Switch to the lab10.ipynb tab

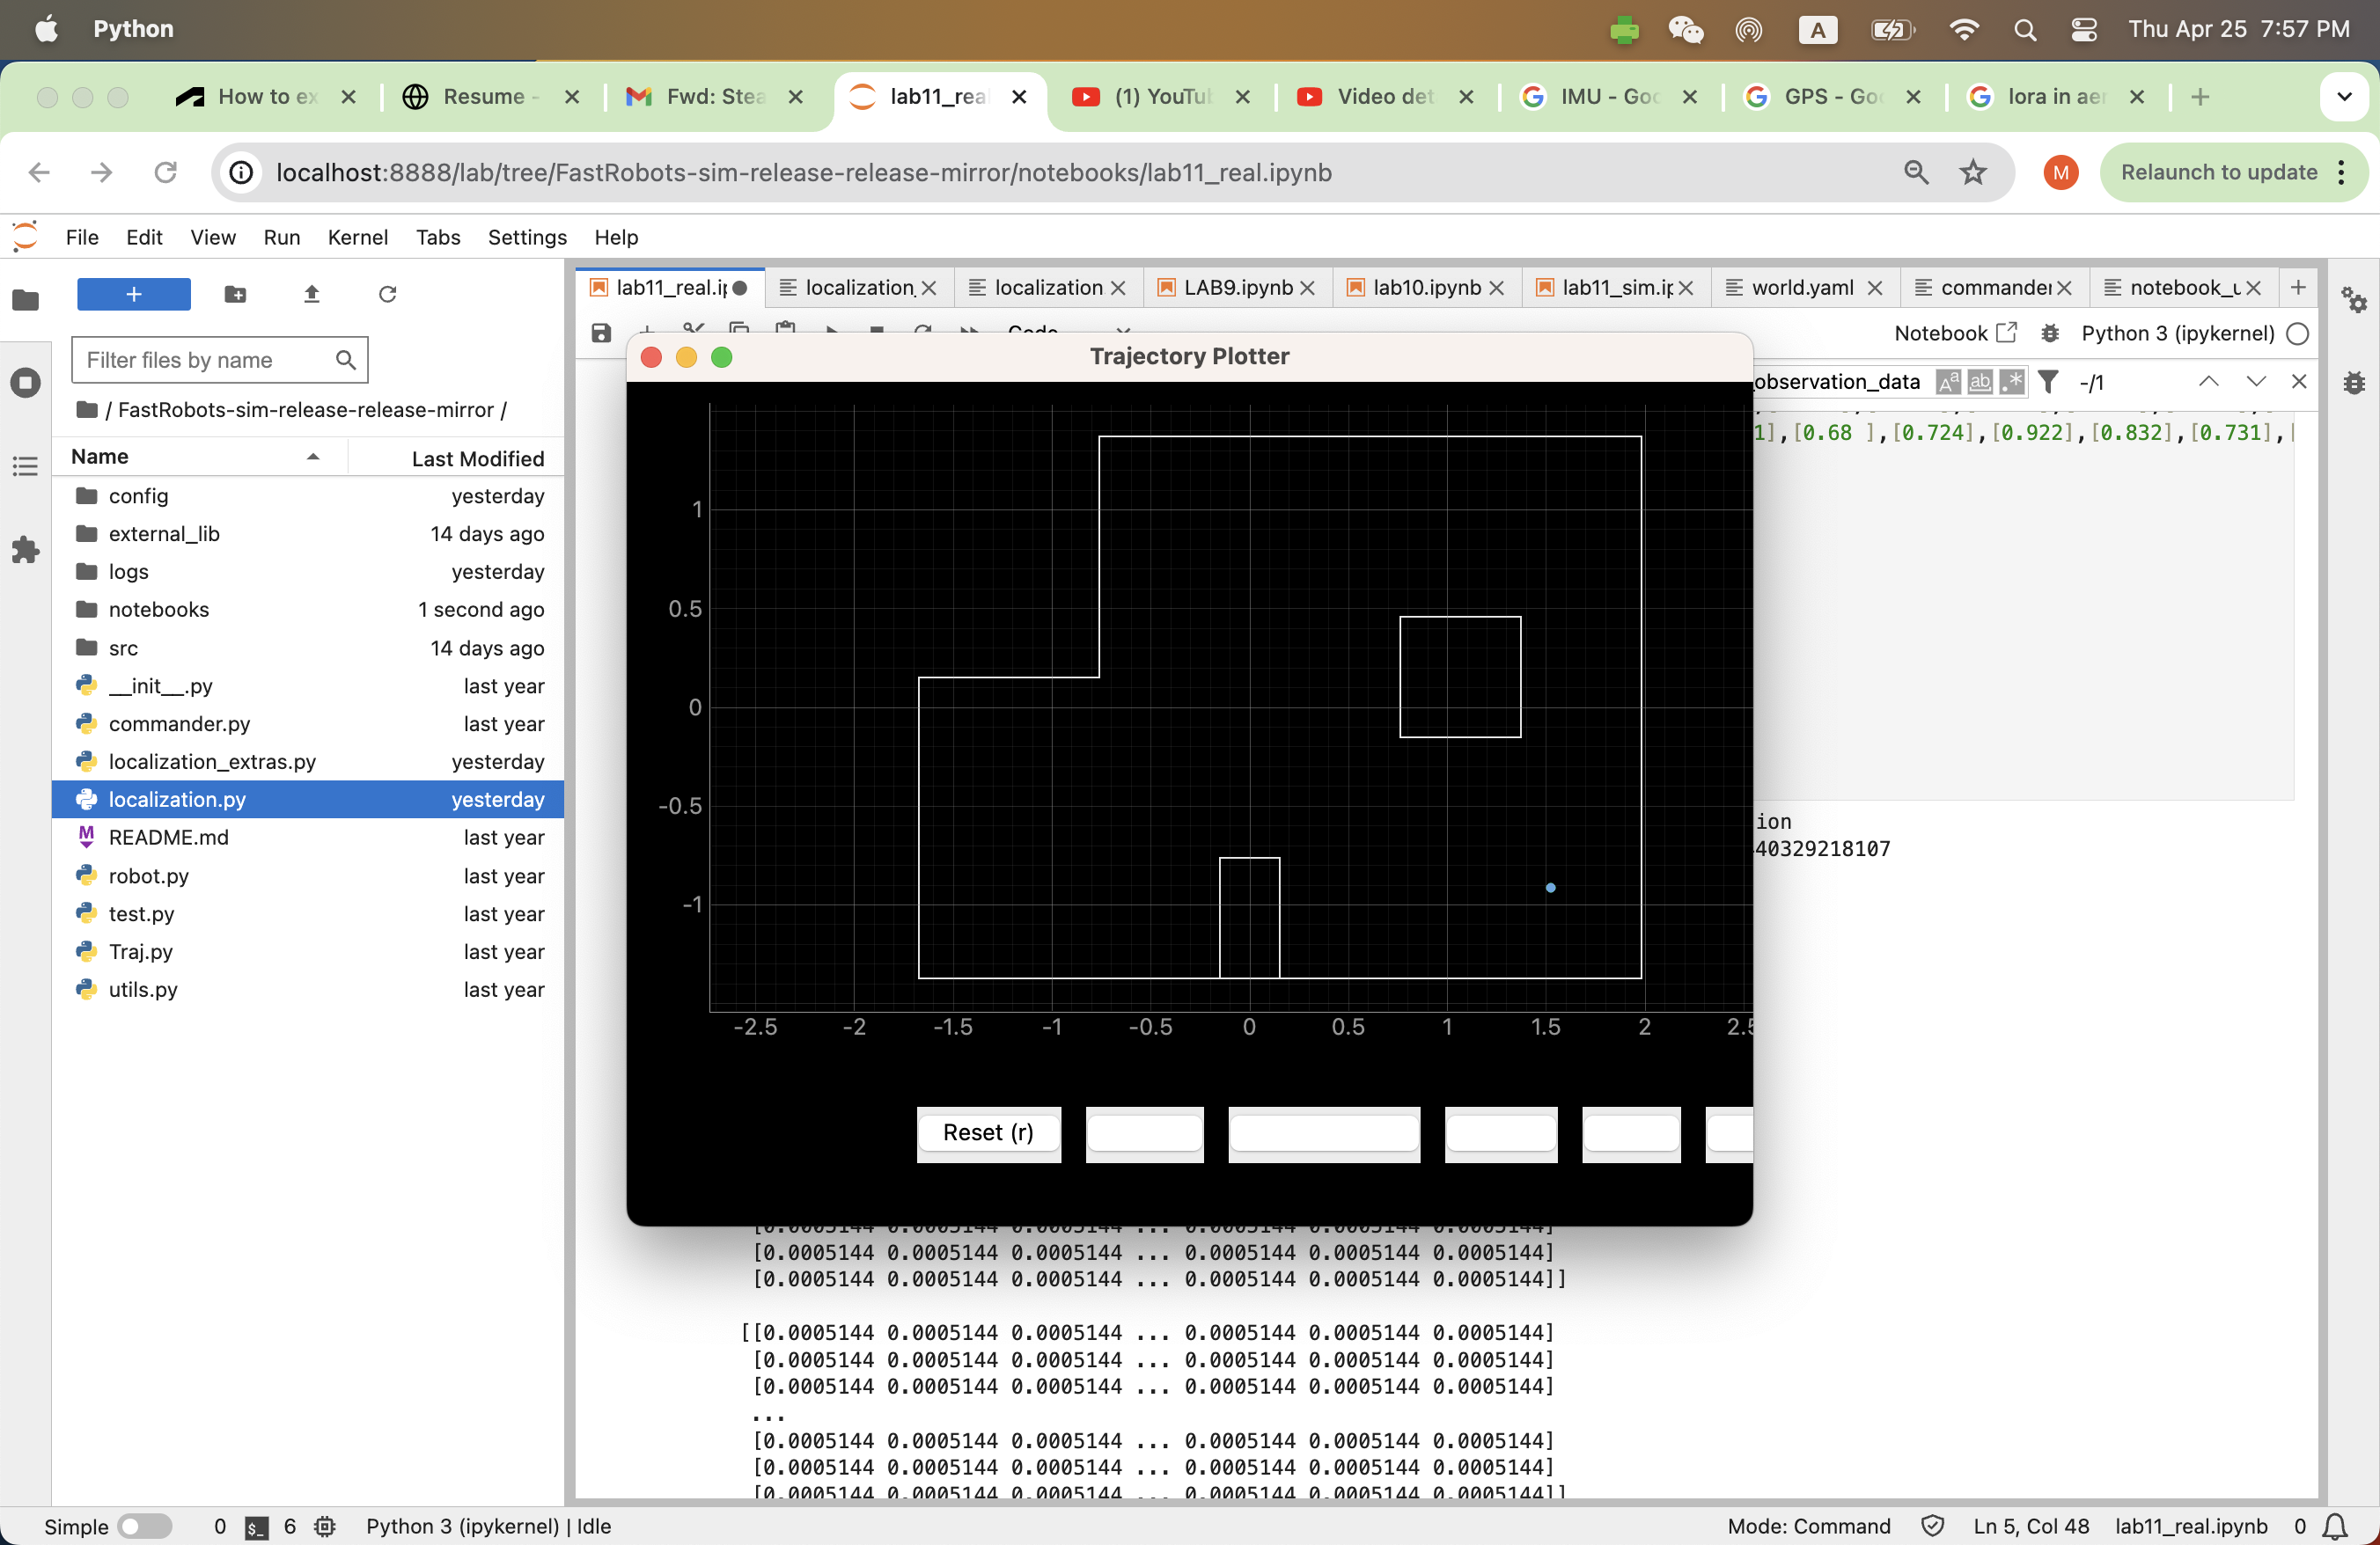(x=1426, y=287)
